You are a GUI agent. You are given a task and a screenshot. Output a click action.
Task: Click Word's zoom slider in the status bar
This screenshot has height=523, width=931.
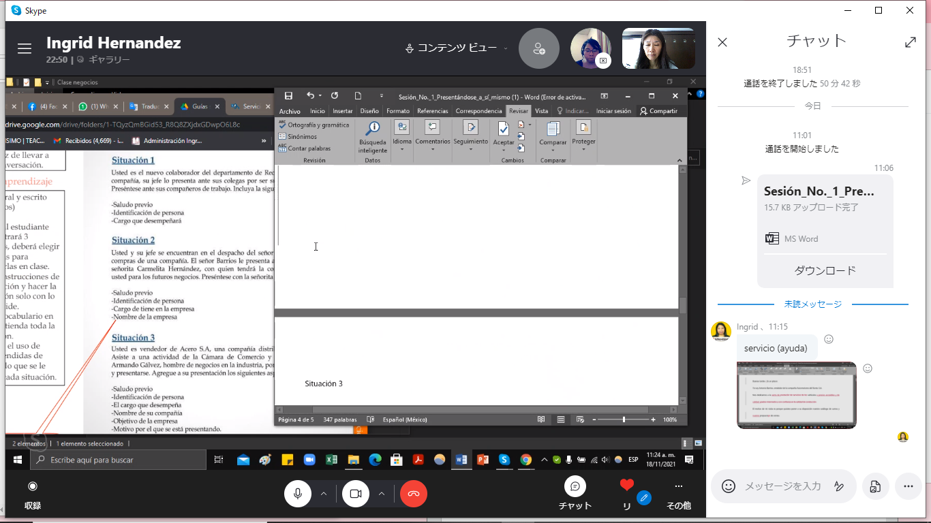click(624, 419)
